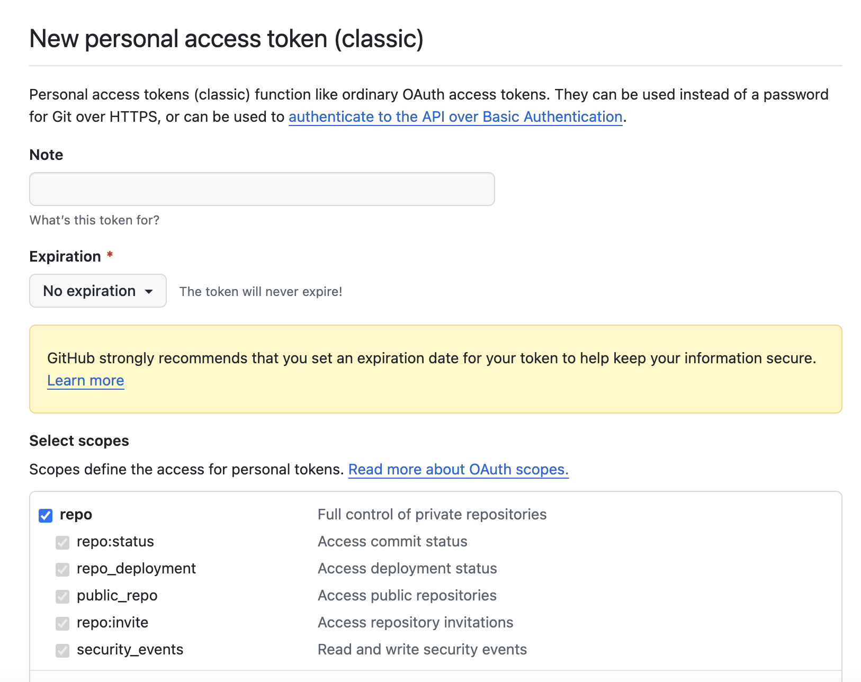
Task: Click the bold repo label text
Action: tap(76, 515)
